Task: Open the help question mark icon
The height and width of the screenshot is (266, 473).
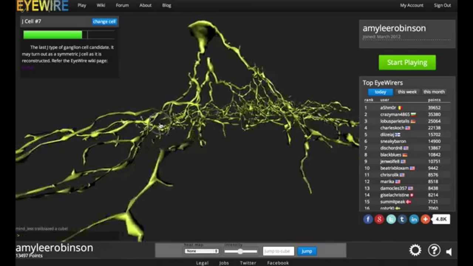Action: coord(434,250)
